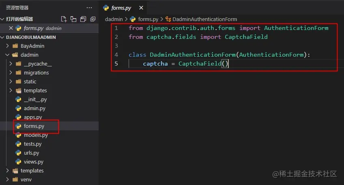Open the Explorer more actions ellipsis
This screenshot has width=344, height=185.
click(89, 8)
